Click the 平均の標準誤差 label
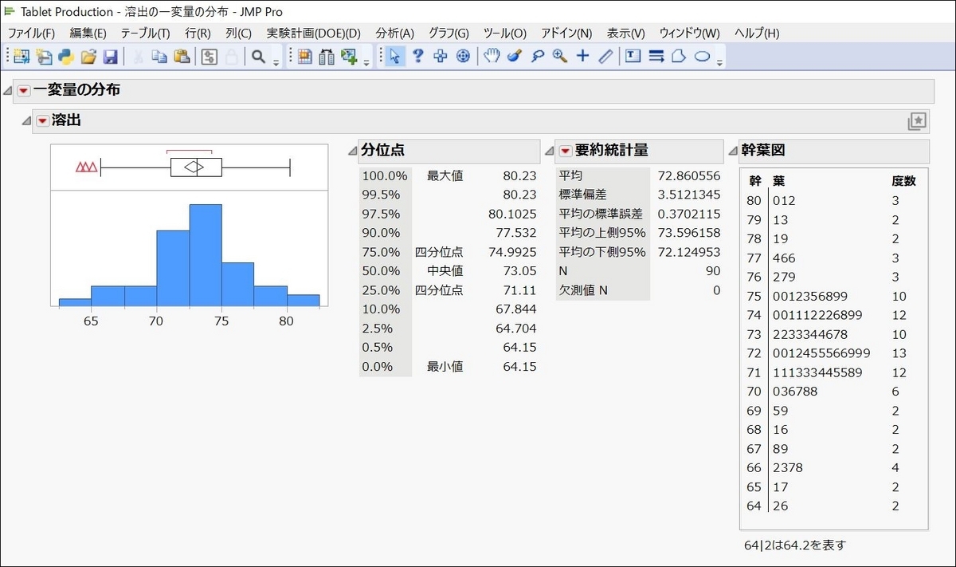 tap(601, 214)
